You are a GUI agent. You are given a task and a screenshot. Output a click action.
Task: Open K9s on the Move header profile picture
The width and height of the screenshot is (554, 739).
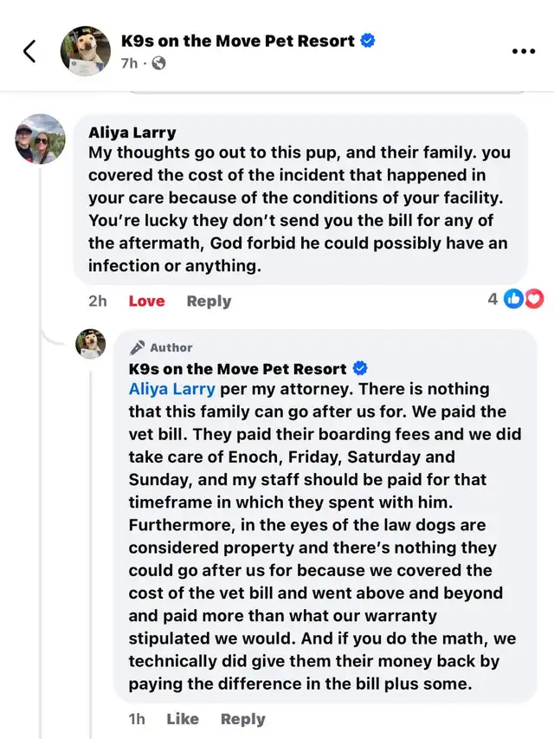86,51
